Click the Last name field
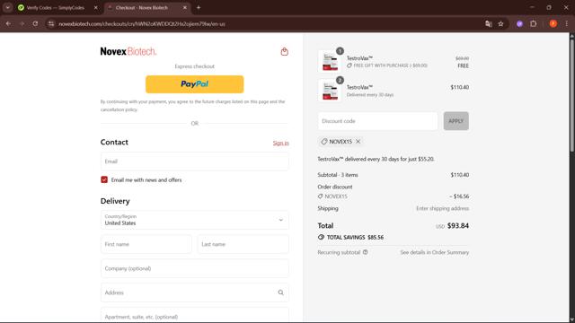Viewport: 575px width, 323px height. pyautogui.click(x=243, y=244)
